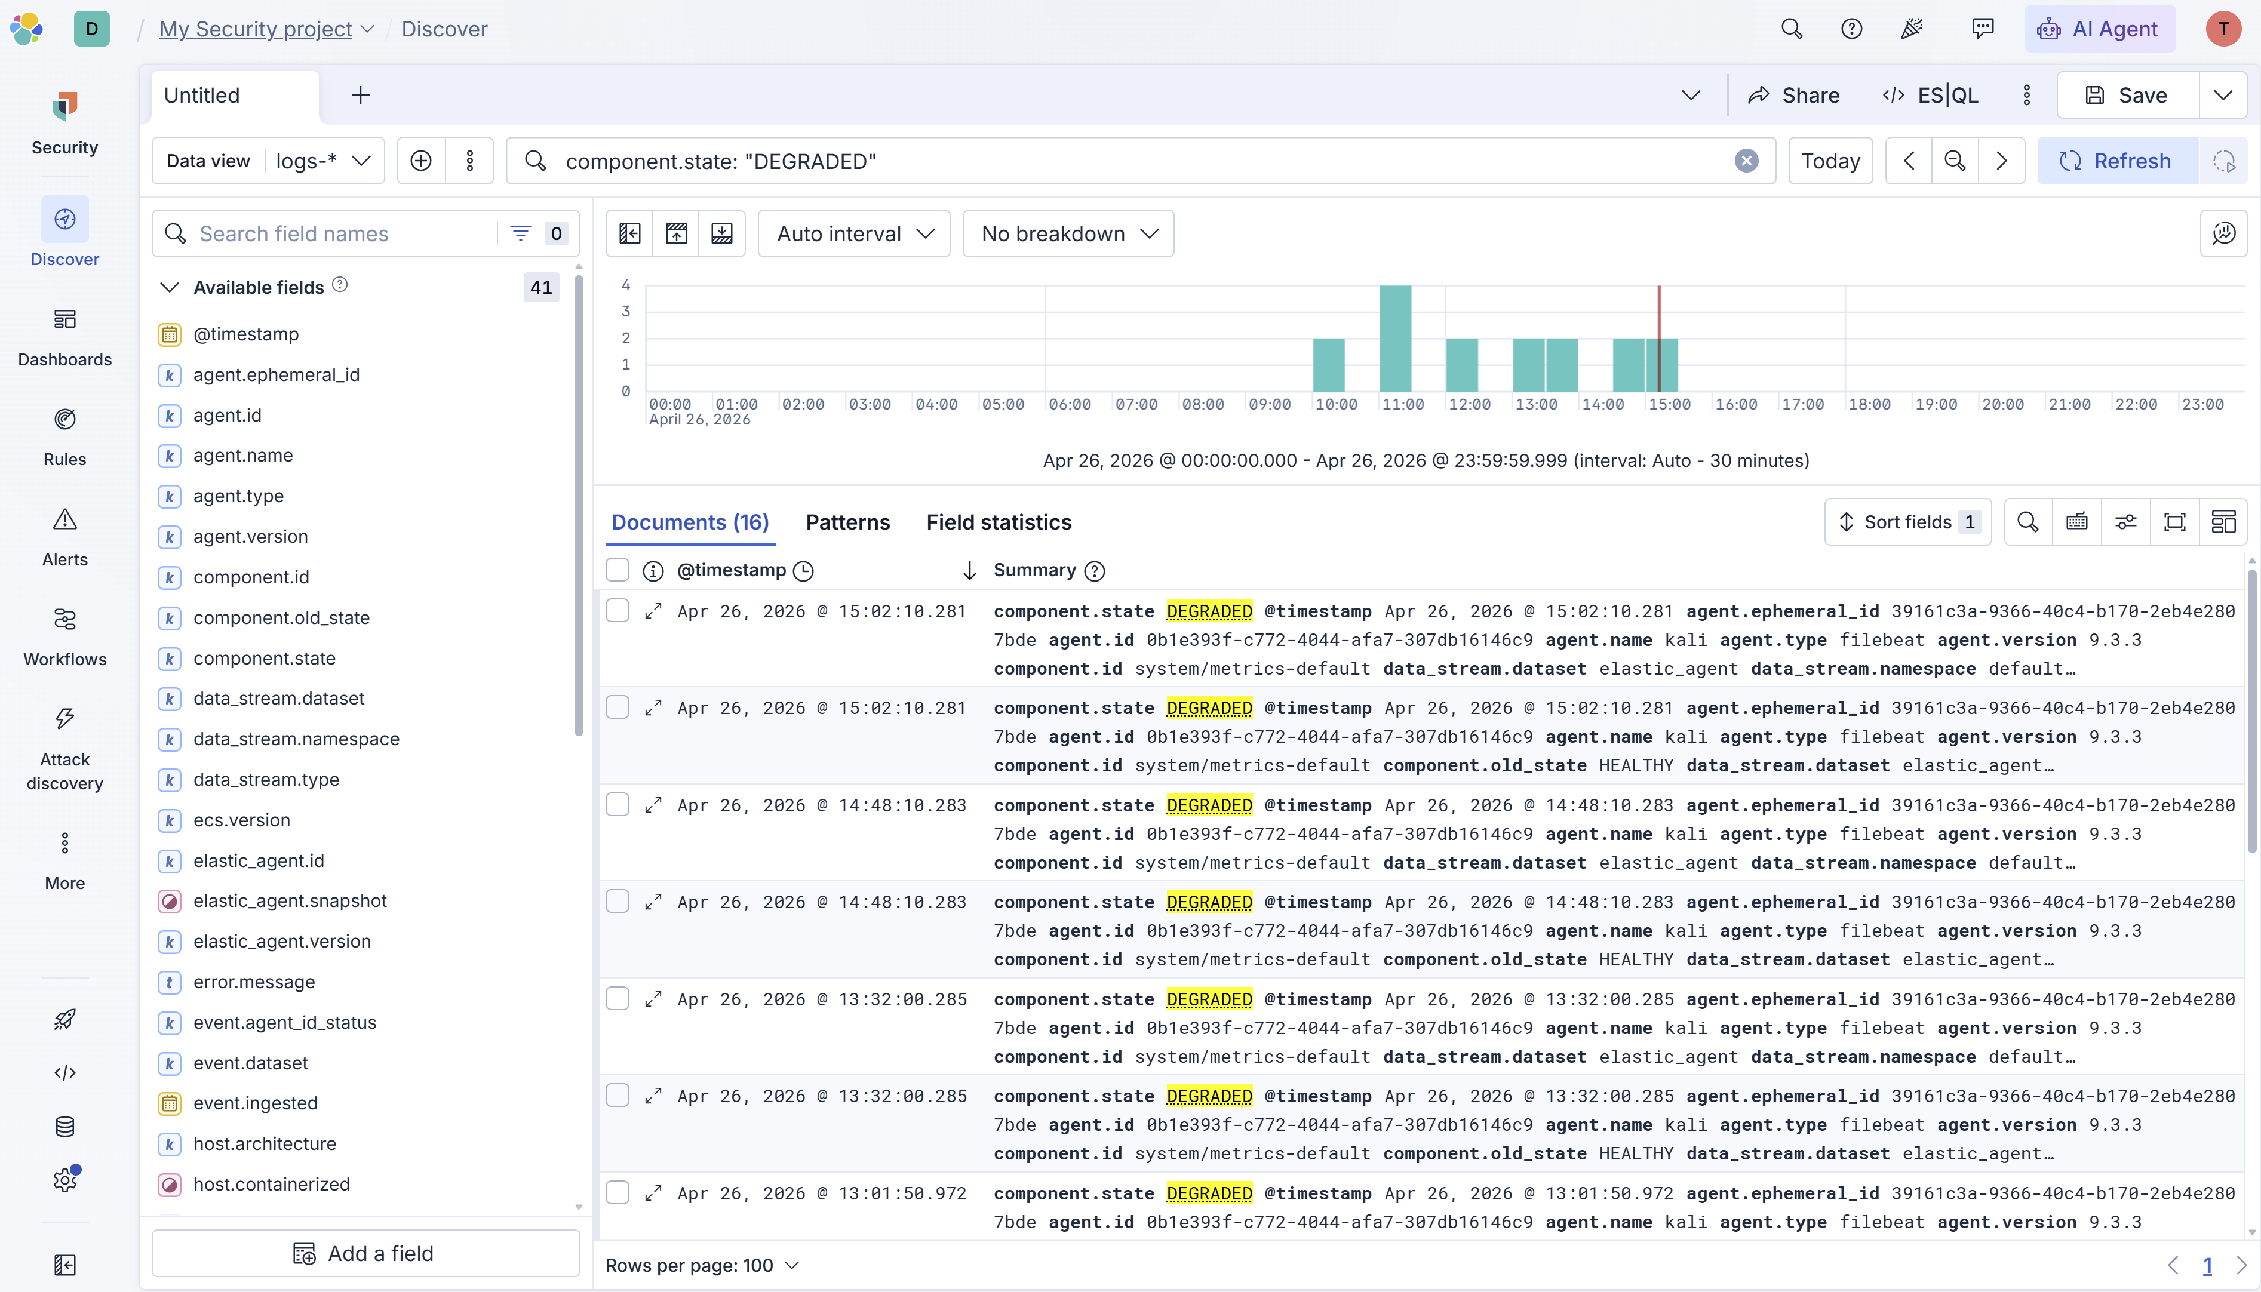Click the zoom out time range icon
This screenshot has width=2261, height=1292.
[1954, 161]
